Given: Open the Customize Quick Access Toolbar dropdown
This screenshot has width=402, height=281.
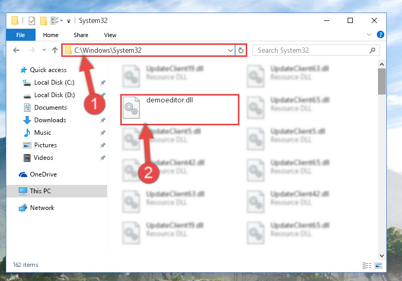Looking at the screenshot, I should (x=68, y=21).
